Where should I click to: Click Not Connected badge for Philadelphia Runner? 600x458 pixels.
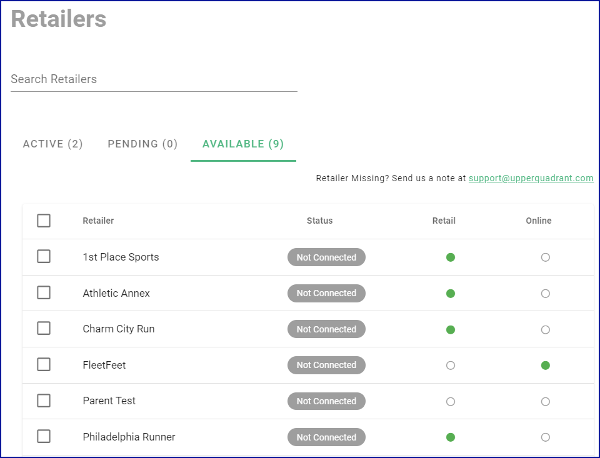[326, 437]
